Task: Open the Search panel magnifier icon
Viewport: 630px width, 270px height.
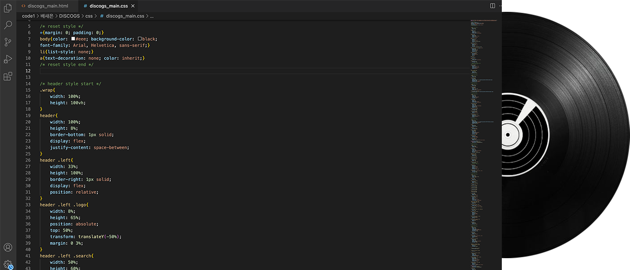Action: [x=8, y=25]
